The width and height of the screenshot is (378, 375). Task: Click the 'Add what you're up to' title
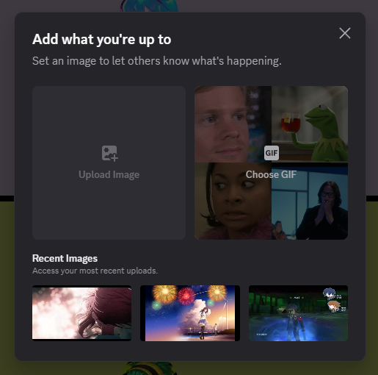pos(101,40)
